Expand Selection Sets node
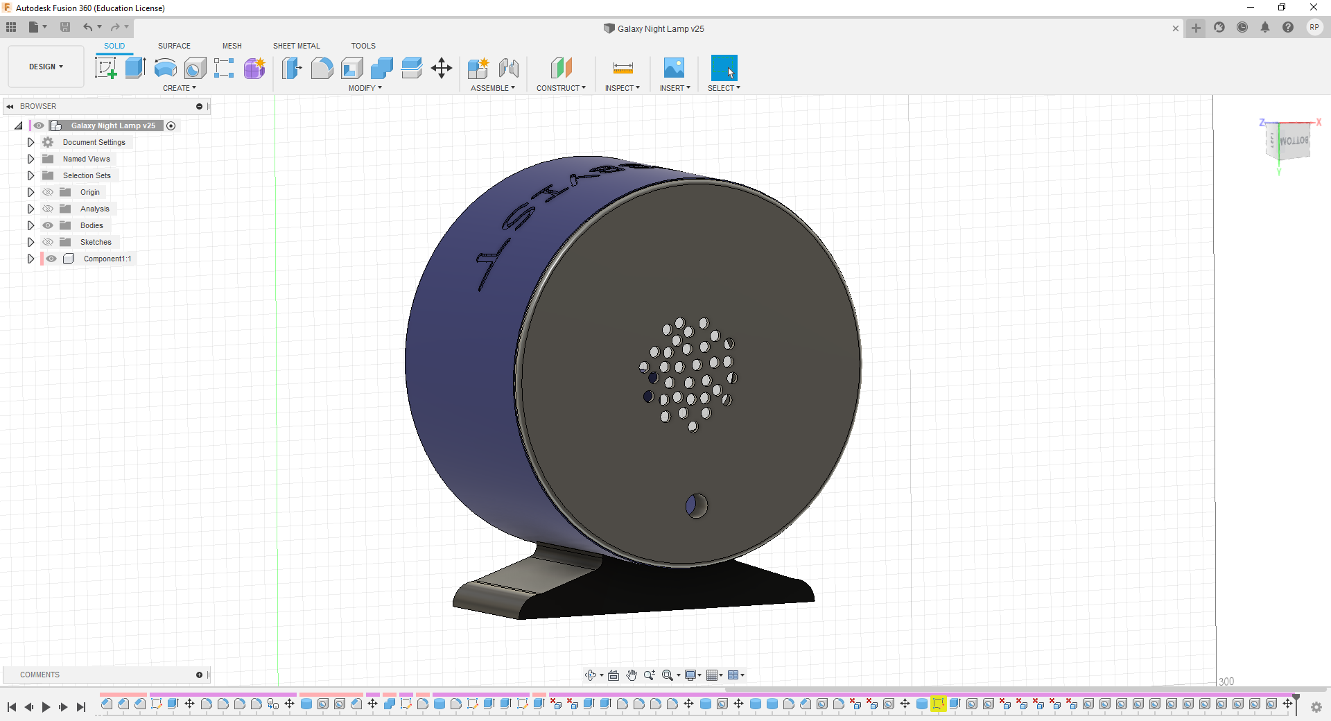The image size is (1331, 721). (x=31, y=175)
